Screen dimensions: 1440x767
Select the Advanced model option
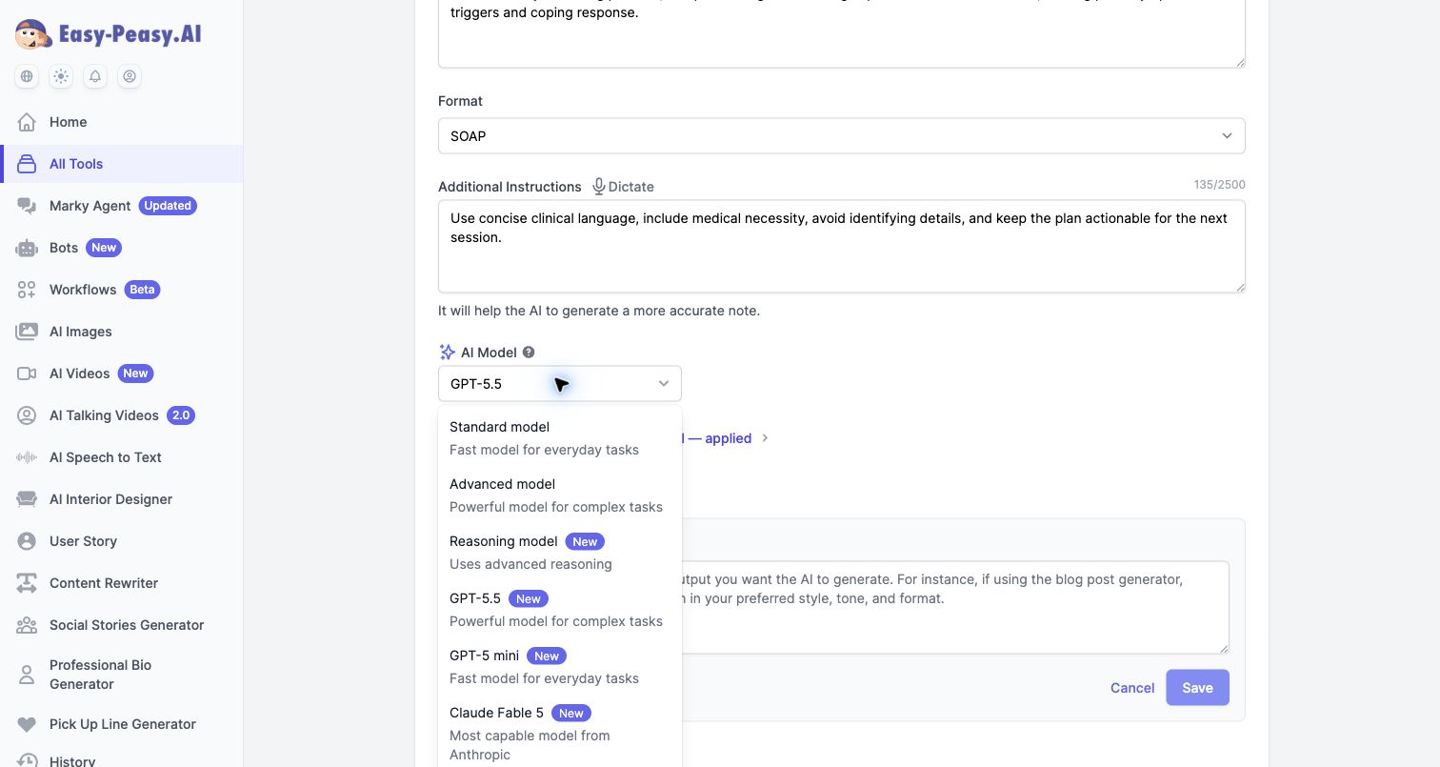click(x=560, y=495)
